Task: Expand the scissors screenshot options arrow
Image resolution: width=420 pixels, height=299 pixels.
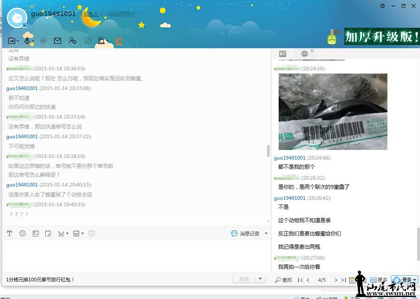Action: [x=67, y=233]
